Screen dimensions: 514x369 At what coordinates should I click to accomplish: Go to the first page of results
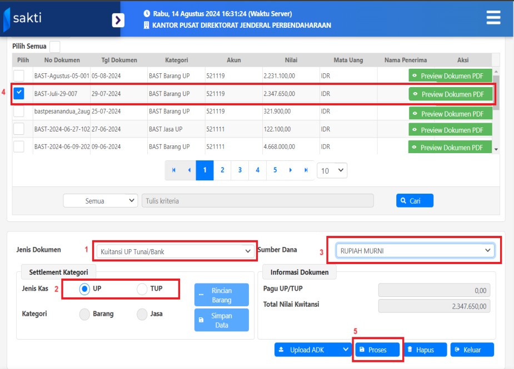click(174, 170)
